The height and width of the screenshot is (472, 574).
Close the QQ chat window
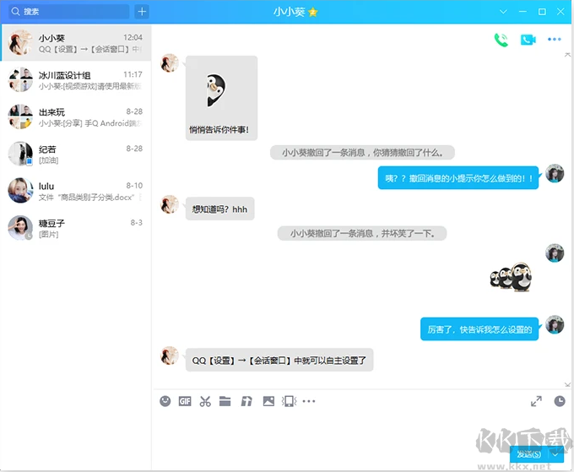[x=560, y=12]
